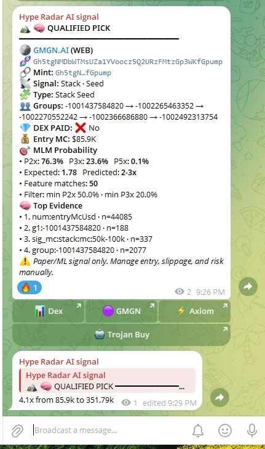The height and width of the screenshot is (449, 265).
Task: Launch the Trojan Buy bot button
Action: click(x=121, y=334)
